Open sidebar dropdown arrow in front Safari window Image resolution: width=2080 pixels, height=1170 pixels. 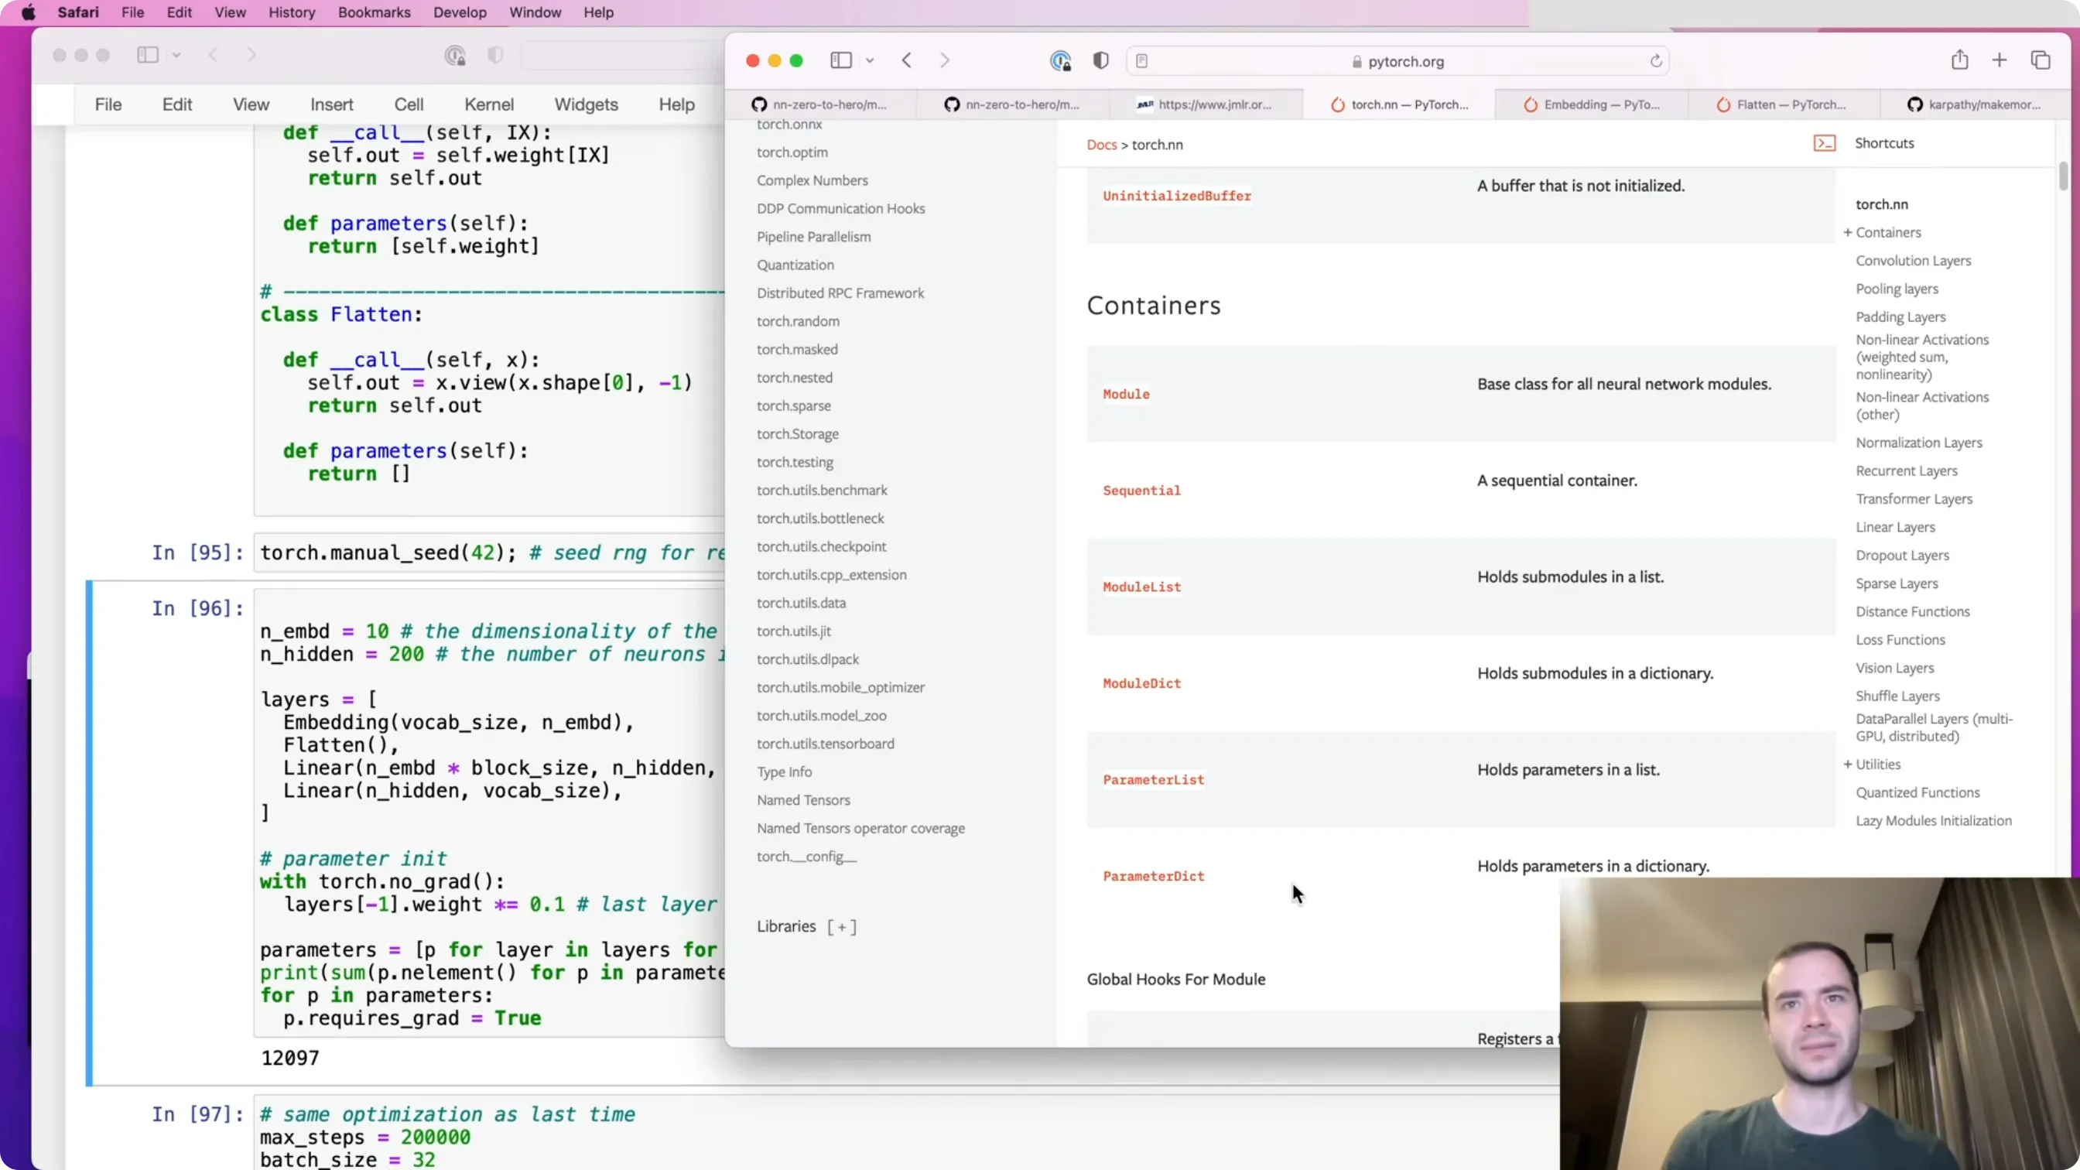coord(870,60)
